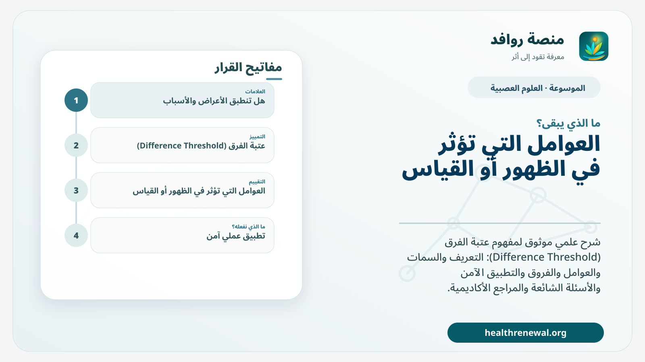Open the healthrenewal.org link button

pyautogui.click(x=525, y=333)
